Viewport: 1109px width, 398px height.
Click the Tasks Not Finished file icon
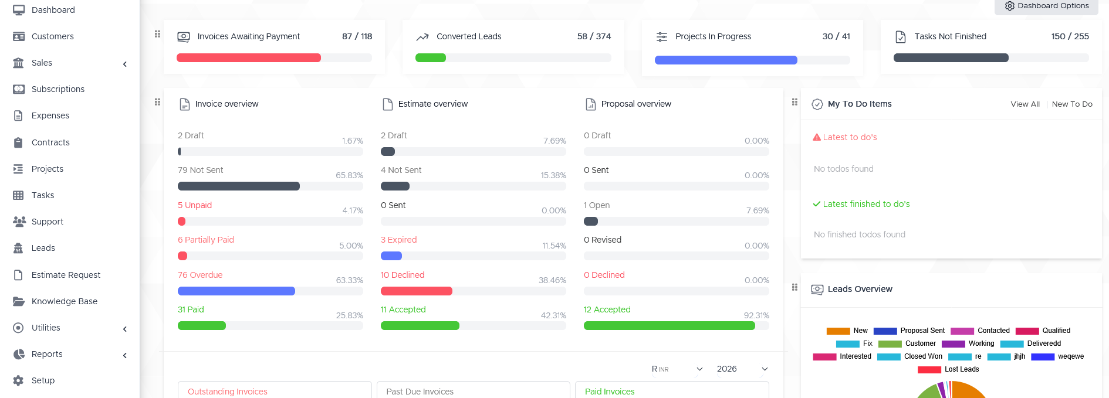(x=901, y=37)
